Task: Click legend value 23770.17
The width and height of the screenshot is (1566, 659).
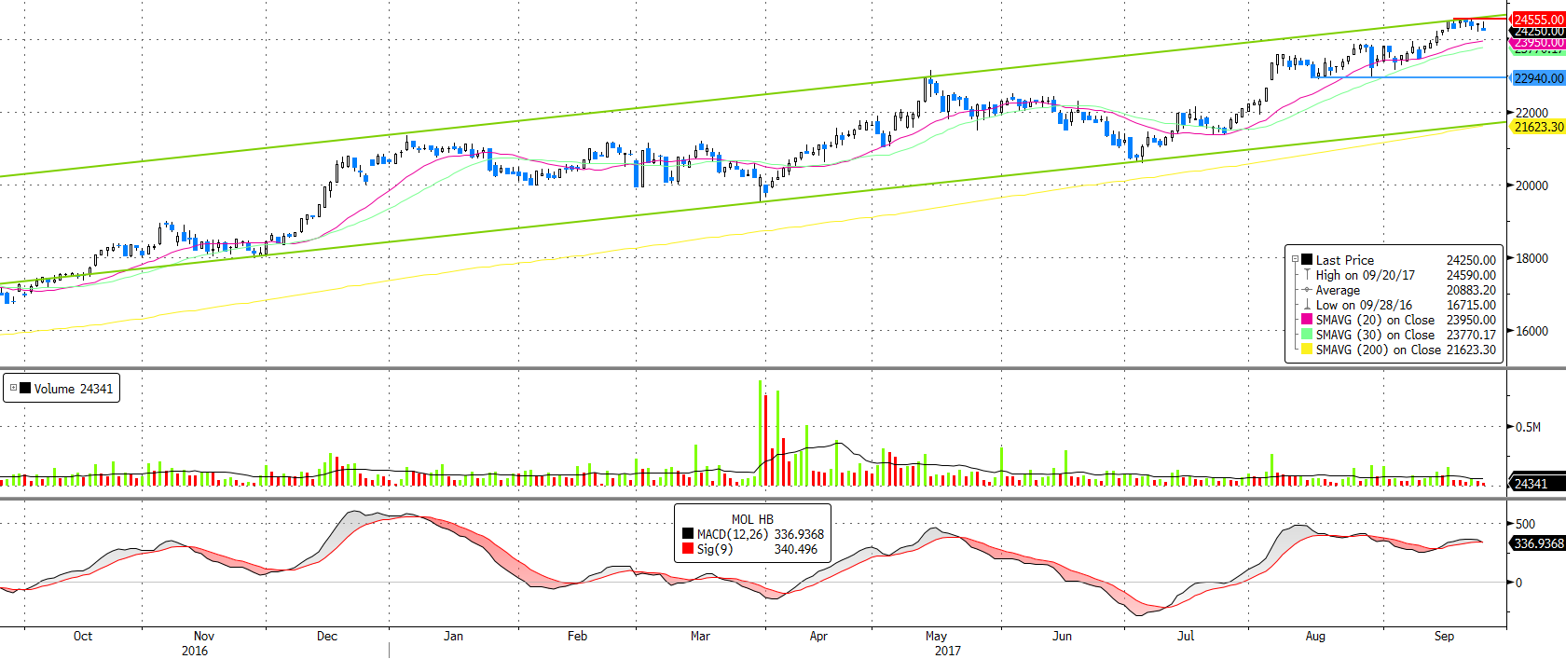Action: (x=1471, y=335)
